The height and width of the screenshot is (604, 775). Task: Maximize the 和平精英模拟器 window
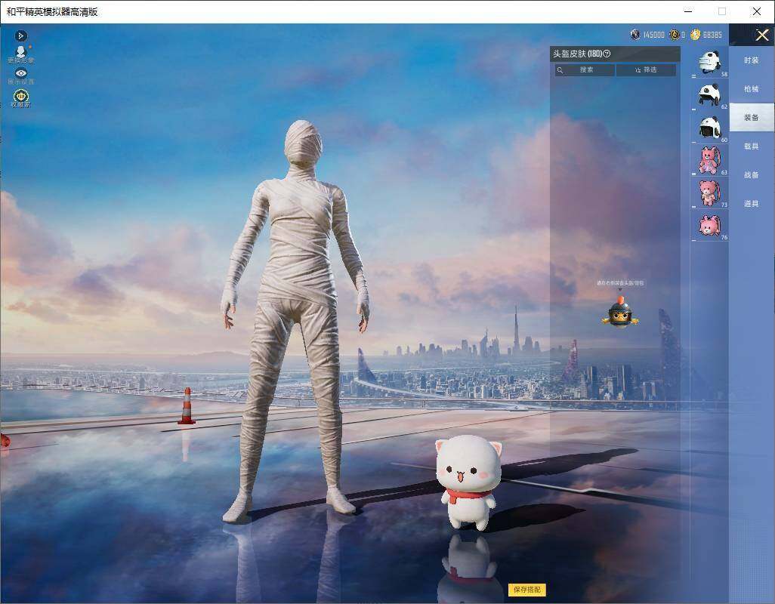click(722, 11)
